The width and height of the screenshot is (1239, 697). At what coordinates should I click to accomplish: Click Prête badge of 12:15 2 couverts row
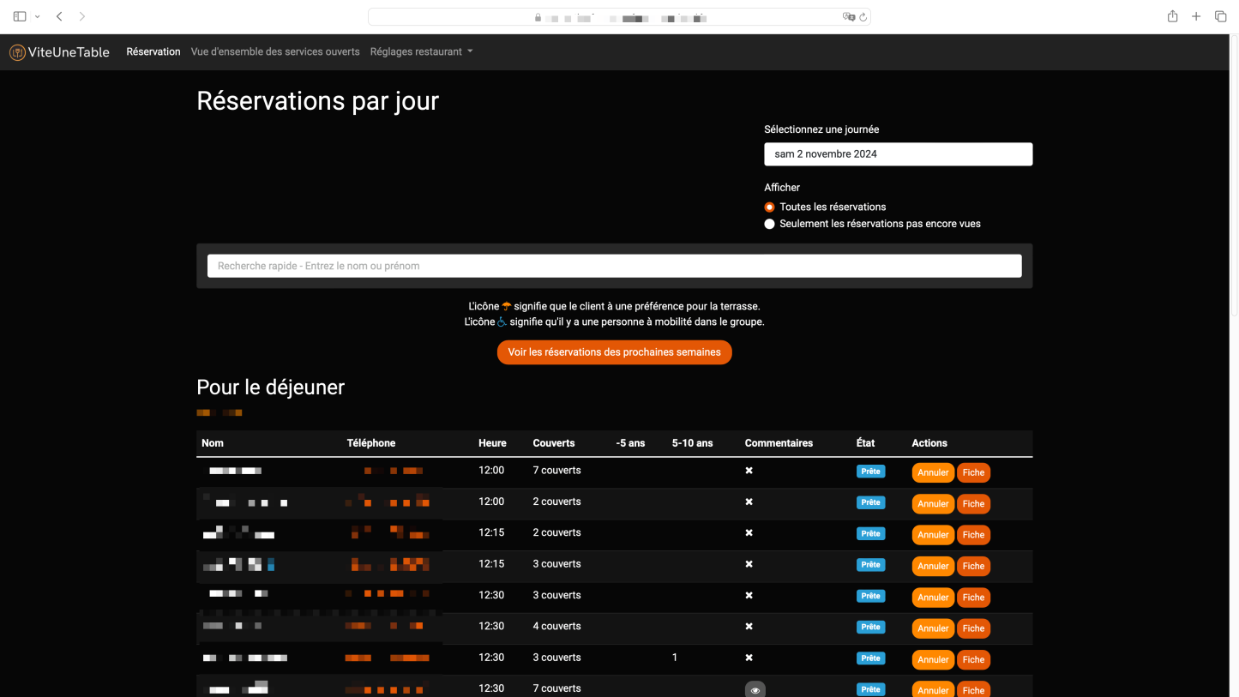(x=870, y=533)
